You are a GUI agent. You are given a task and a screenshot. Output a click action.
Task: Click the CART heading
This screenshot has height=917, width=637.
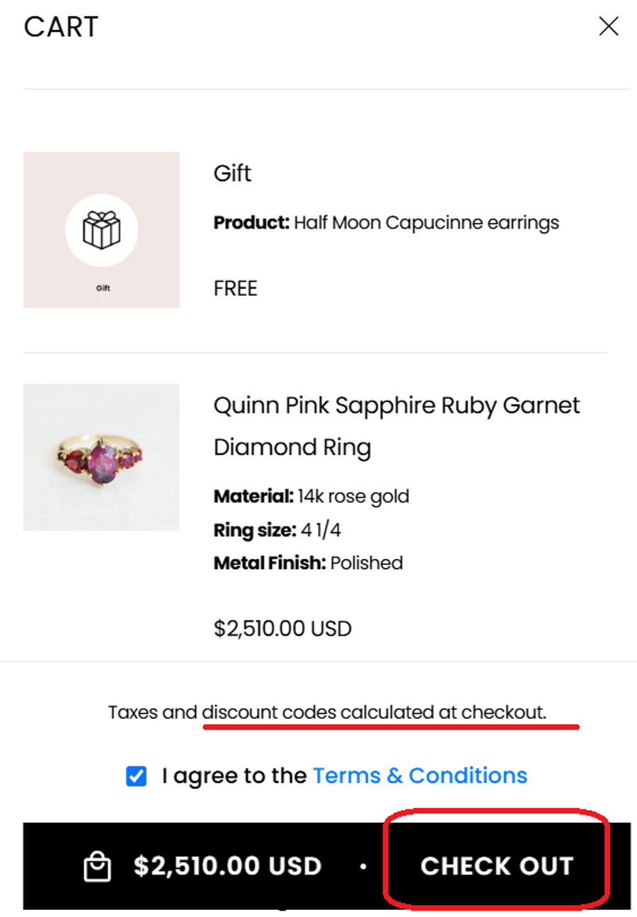(x=61, y=28)
